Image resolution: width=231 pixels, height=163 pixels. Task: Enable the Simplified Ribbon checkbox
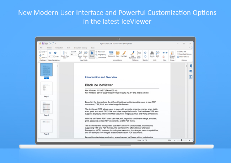[178, 54]
